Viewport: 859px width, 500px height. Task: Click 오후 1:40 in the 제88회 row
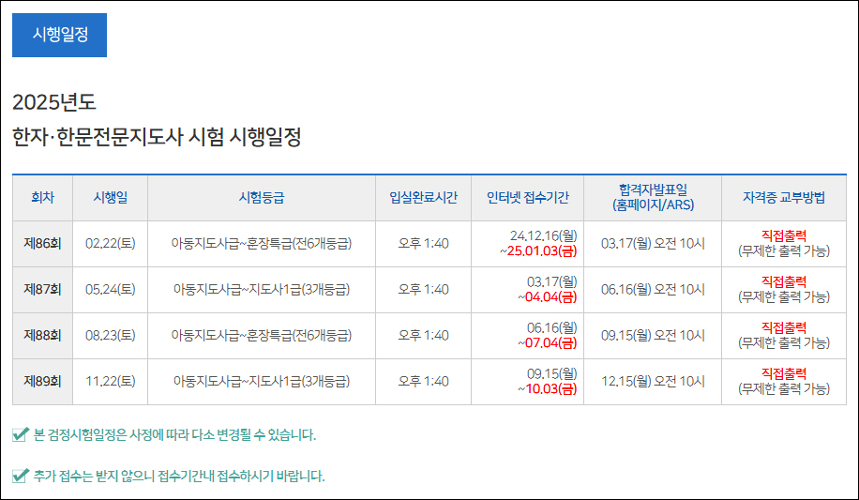424,336
